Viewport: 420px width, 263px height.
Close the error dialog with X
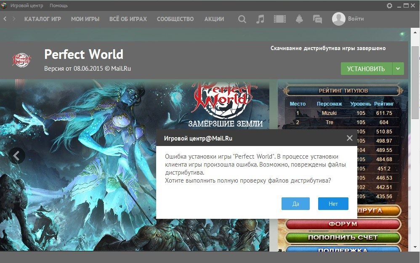pos(349,138)
